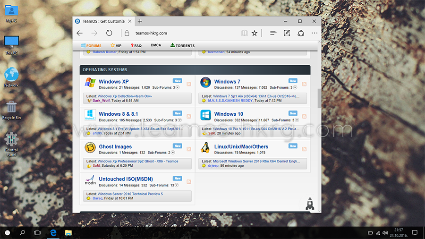Expand Ghost Images sub-forums dropdown
This screenshot has width=425, height=239.
pyautogui.click(x=173, y=153)
